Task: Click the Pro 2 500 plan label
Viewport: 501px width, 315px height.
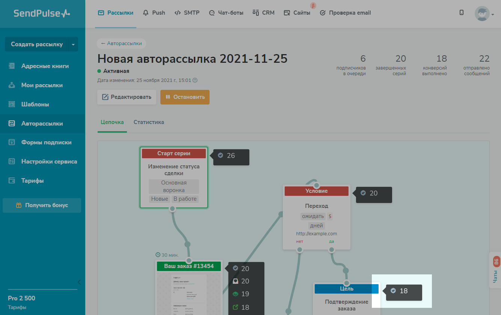Action: point(21,298)
